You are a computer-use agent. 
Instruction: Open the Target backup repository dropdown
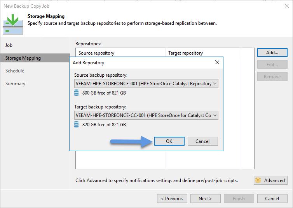[x=146, y=115]
